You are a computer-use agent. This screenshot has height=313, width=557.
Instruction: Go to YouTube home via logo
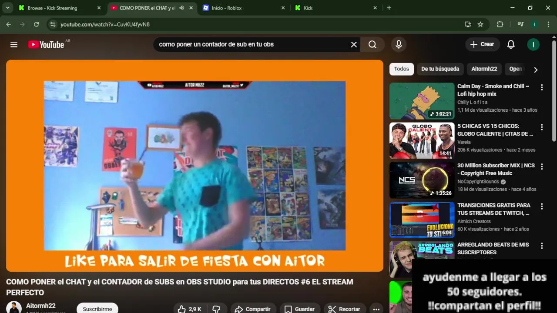46,44
